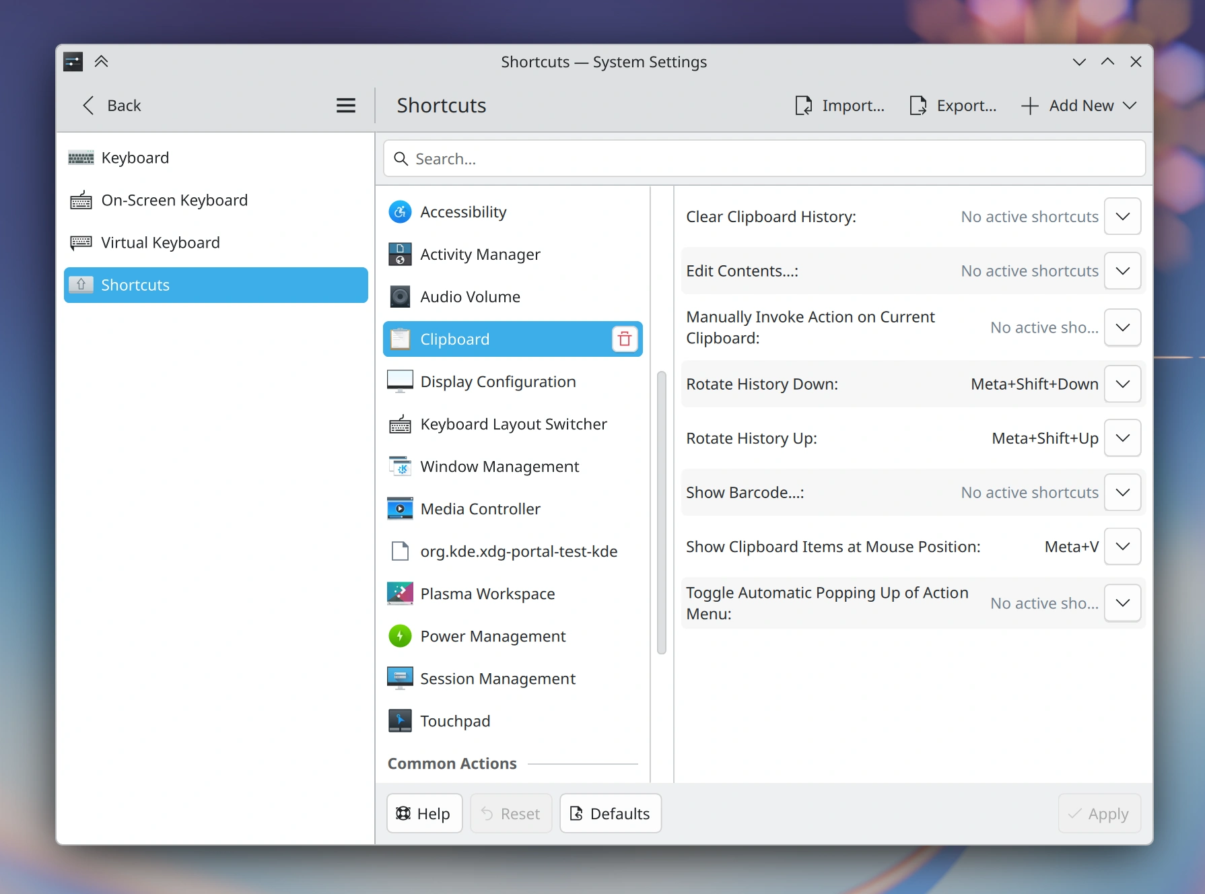The width and height of the screenshot is (1205, 894).
Task: Click the Import... button
Action: tap(840, 106)
